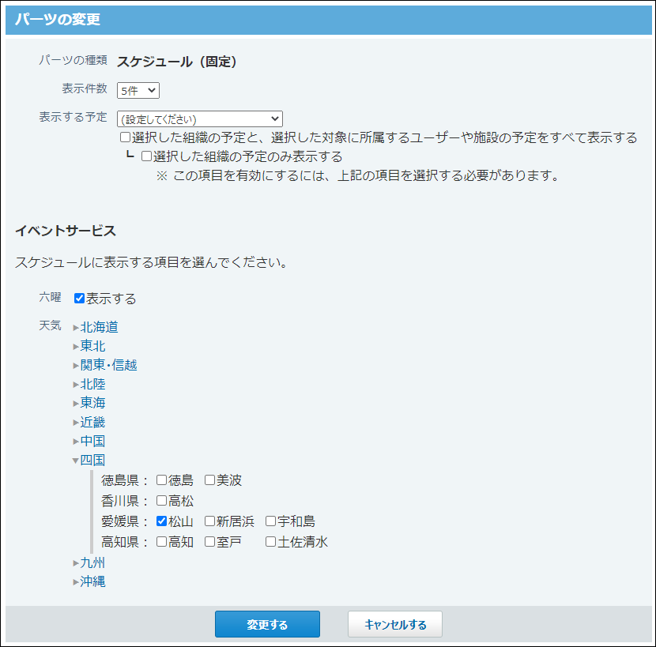Click the 四国 link
Viewport: 656px width, 647px height.
[x=93, y=460]
